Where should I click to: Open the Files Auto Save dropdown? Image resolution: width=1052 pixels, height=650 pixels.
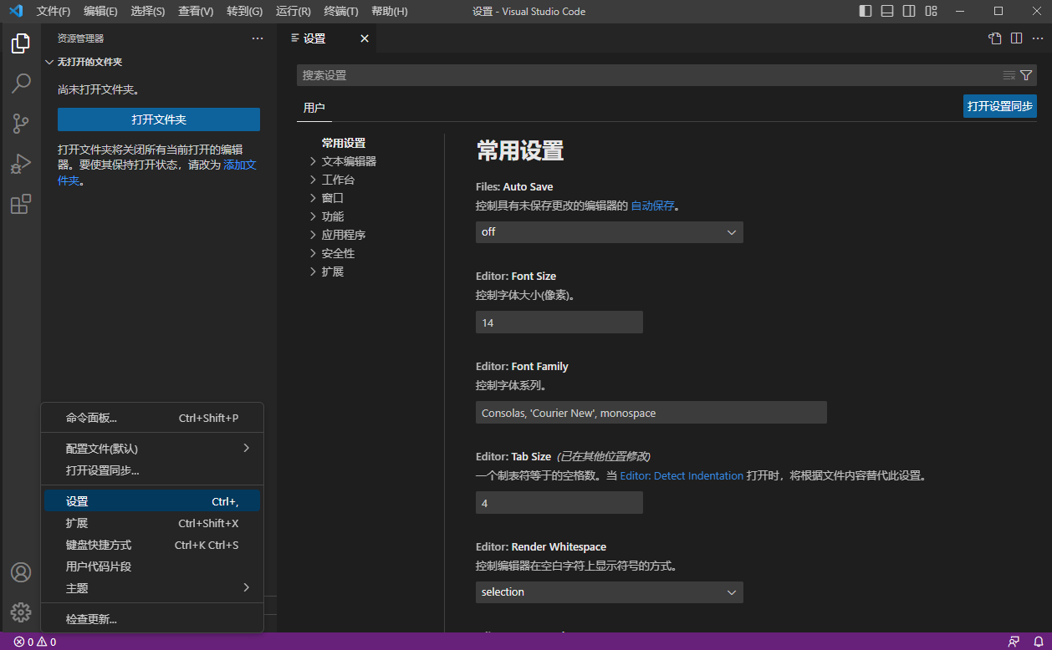point(609,232)
